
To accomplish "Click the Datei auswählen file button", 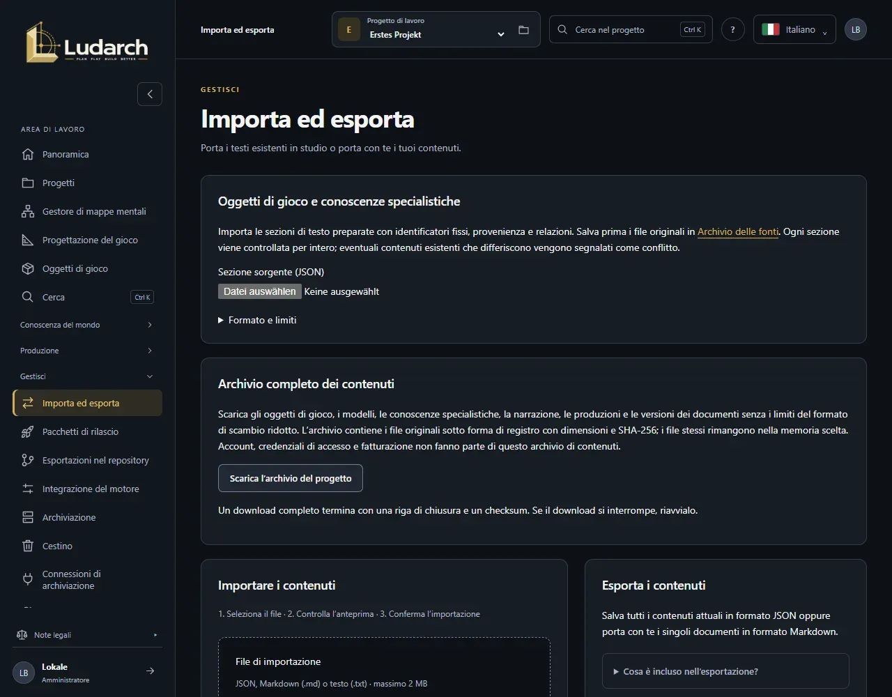I will (x=260, y=291).
